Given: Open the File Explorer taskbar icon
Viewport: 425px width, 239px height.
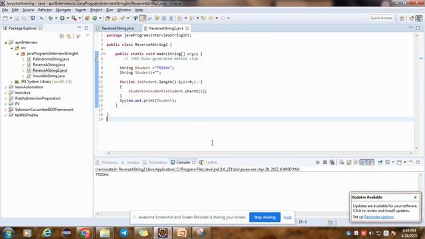Looking at the screenshot, I should pos(105,233).
